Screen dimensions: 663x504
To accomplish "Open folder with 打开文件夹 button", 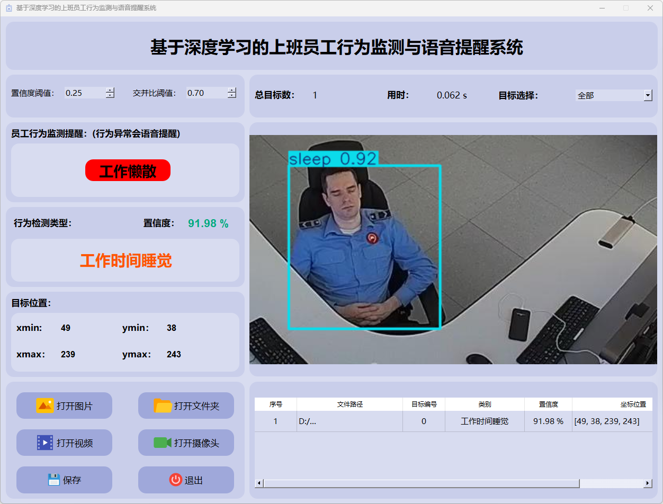I will pyautogui.click(x=186, y=406).
